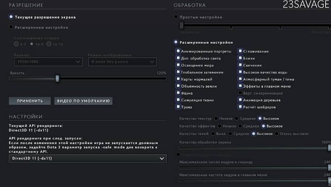Switch to Простые настройки rendering mode
331x187 pixels.
pos(176,17)
